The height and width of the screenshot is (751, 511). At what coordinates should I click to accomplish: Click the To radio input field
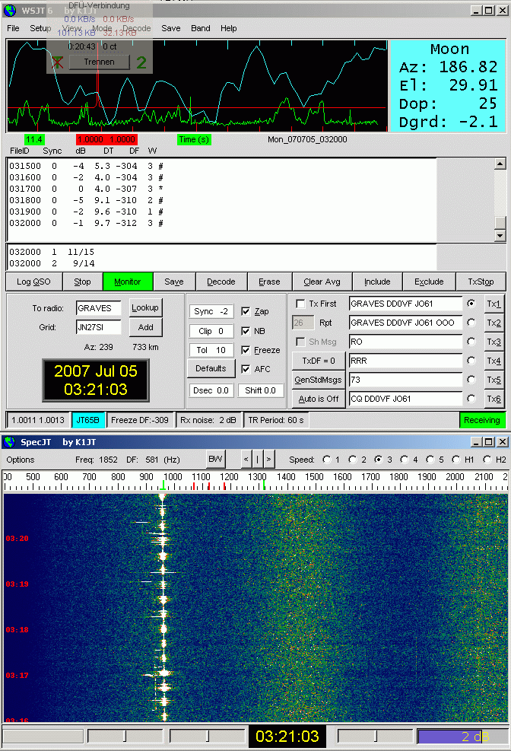[x=98, y=308]
